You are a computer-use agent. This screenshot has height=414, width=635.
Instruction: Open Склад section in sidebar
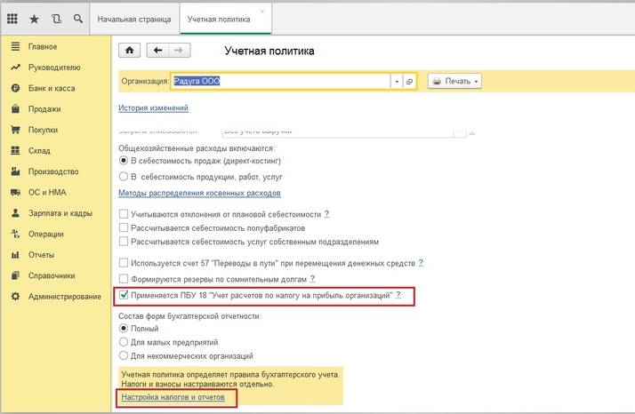(39, 150)
